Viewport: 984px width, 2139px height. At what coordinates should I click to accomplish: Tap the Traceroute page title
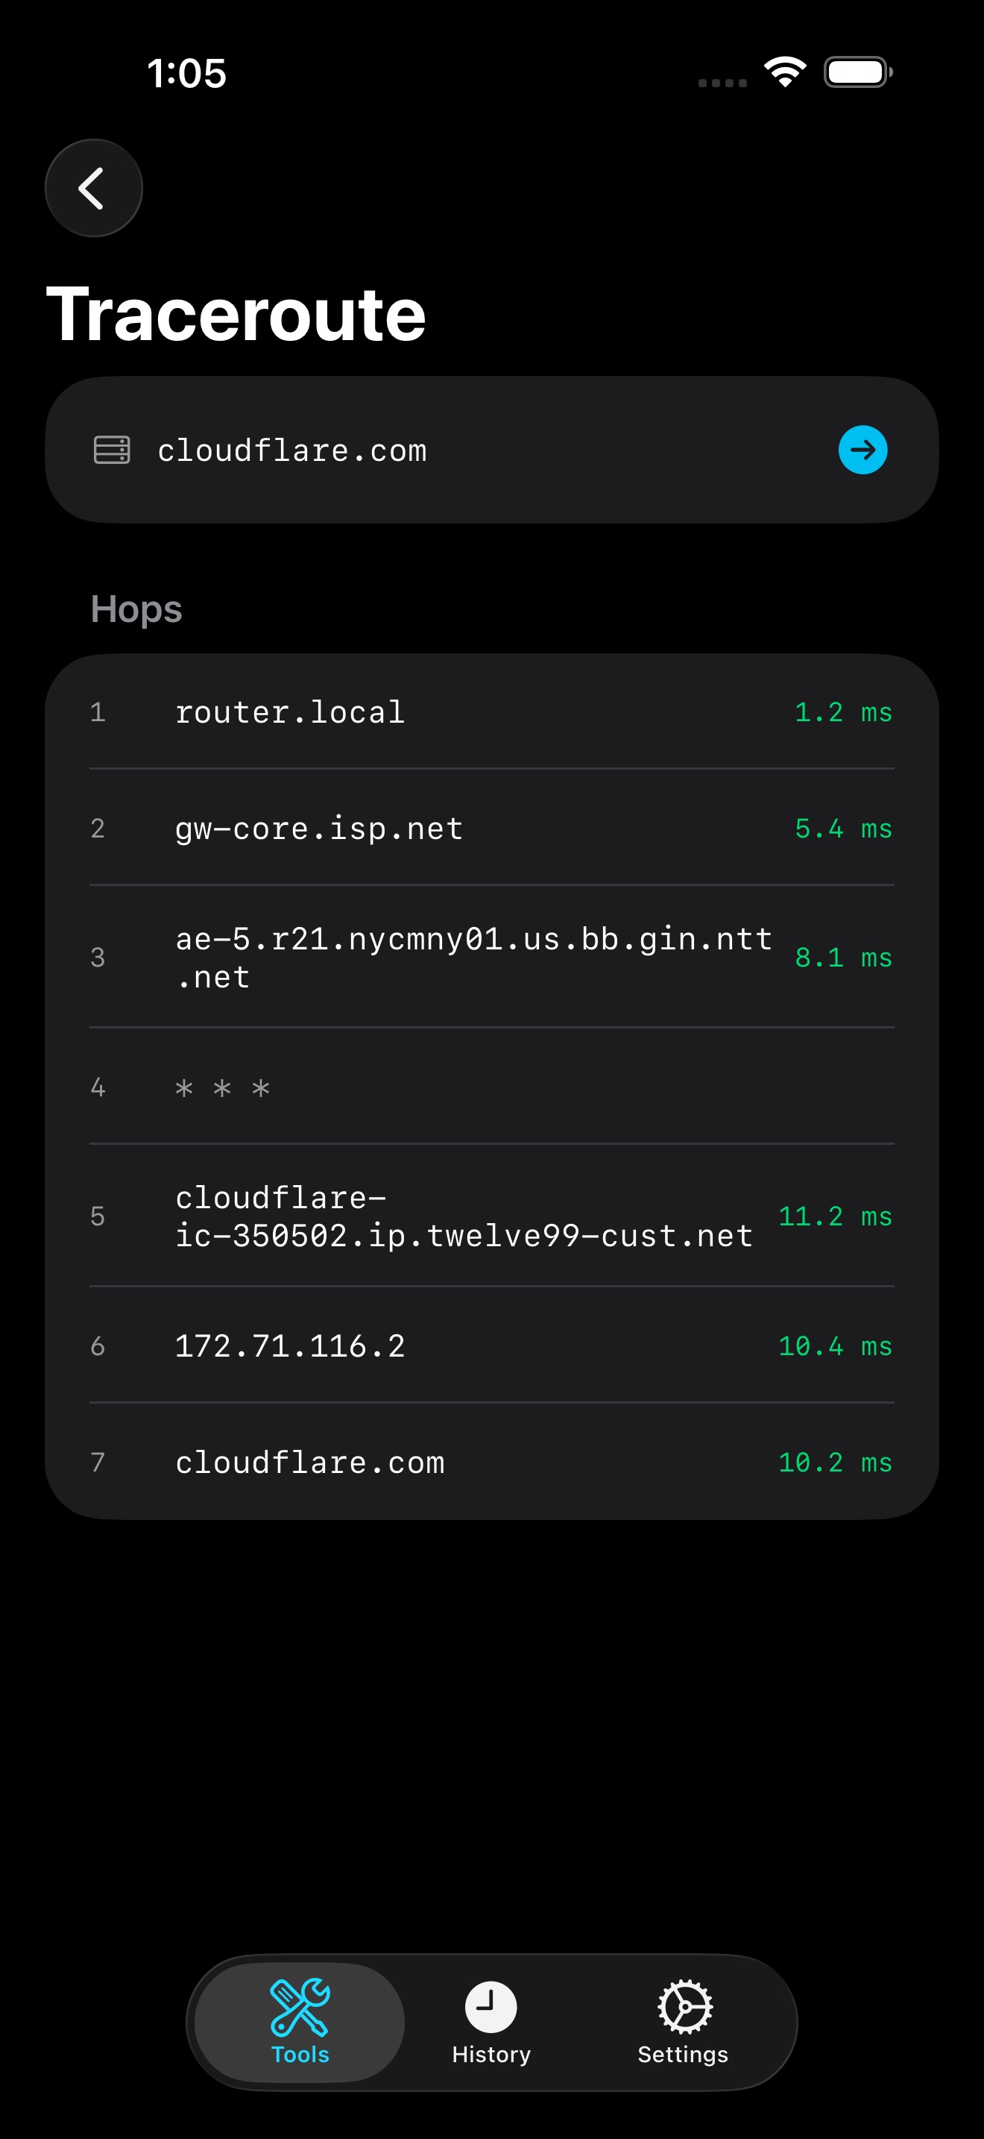[236, 314]
